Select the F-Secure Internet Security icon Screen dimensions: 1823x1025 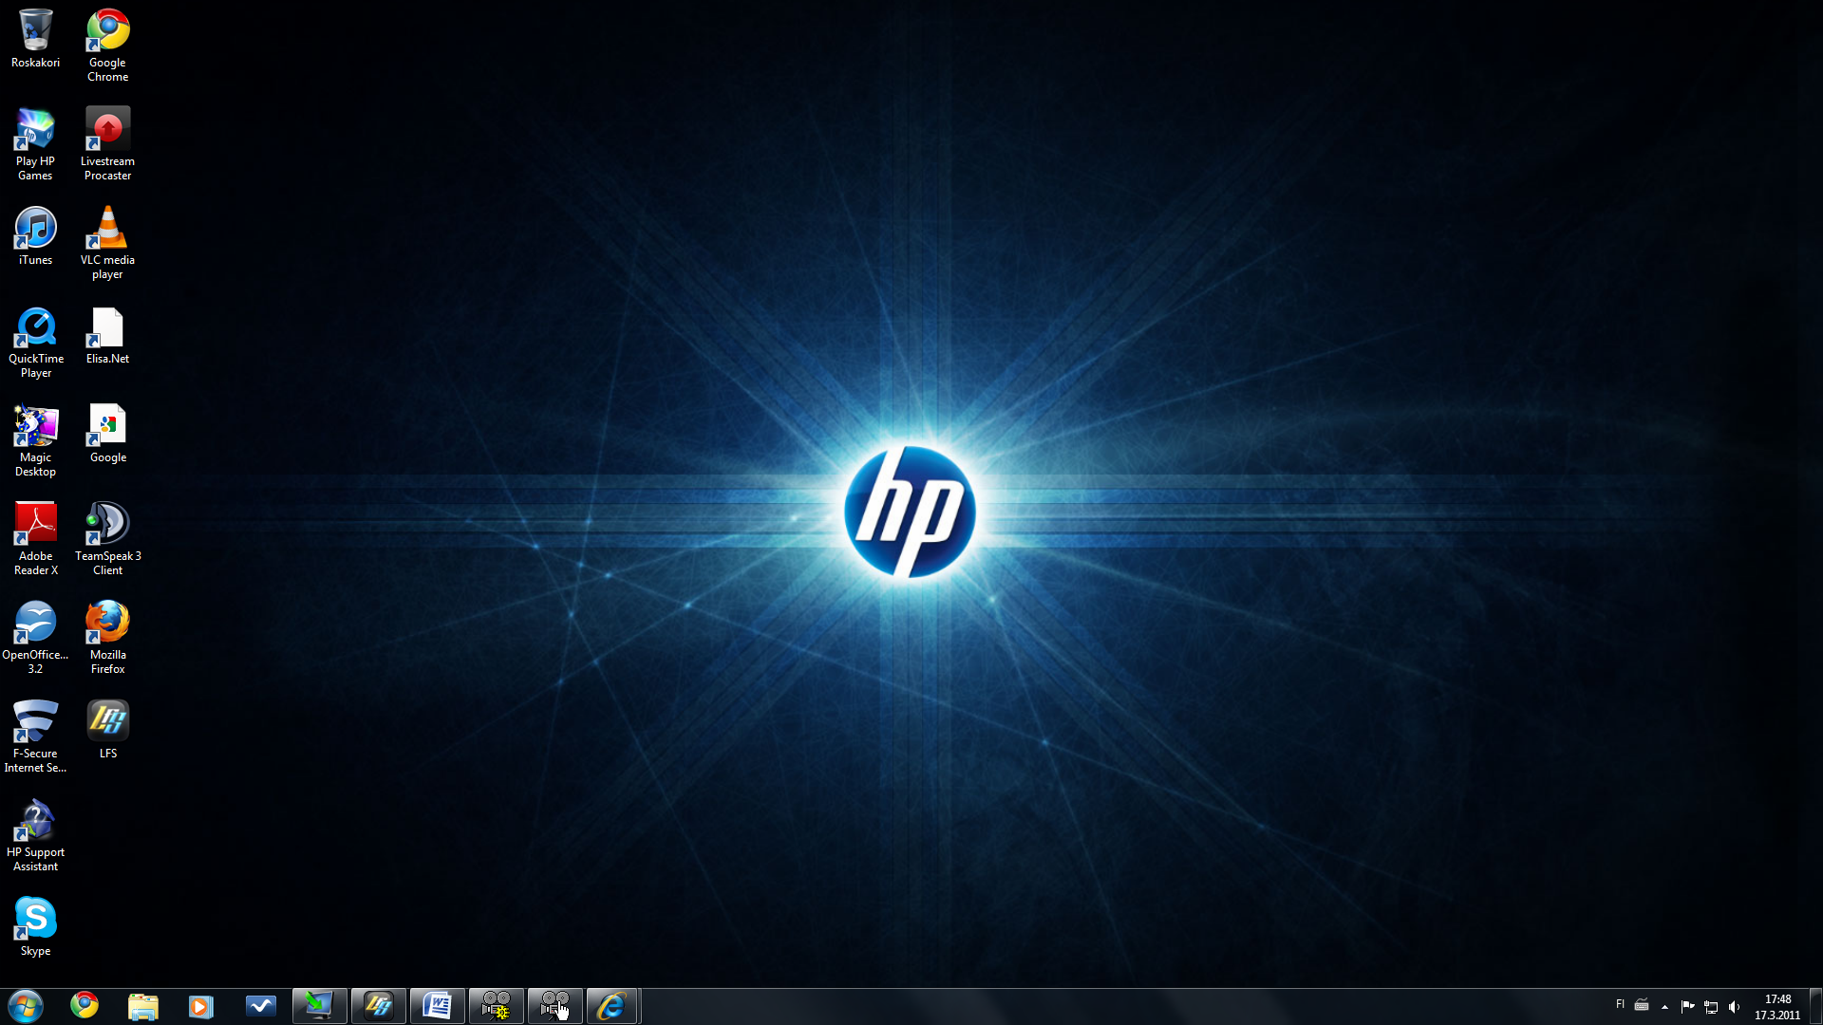tap(35, 722)
